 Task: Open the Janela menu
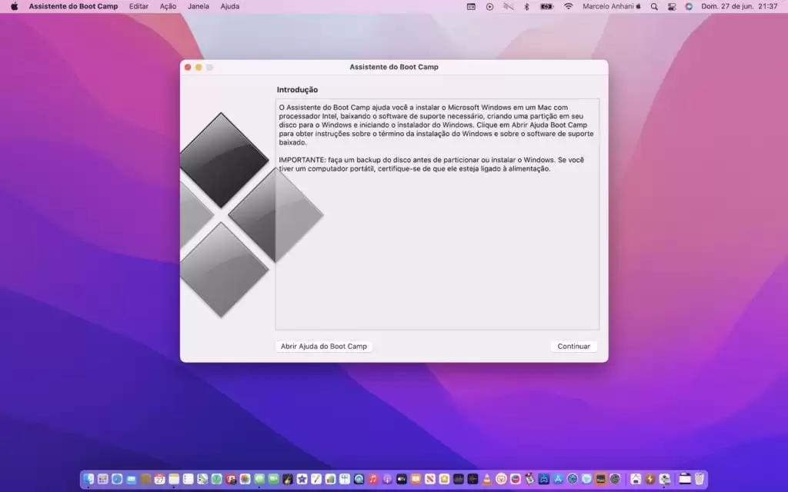[x=199, y=6]
